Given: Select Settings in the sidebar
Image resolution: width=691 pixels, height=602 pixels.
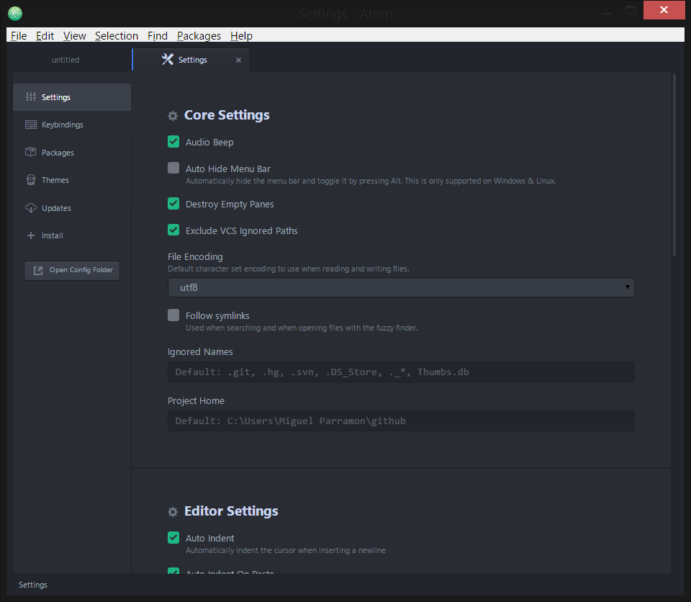Looking at the screenshot, I should coord(72,97).
